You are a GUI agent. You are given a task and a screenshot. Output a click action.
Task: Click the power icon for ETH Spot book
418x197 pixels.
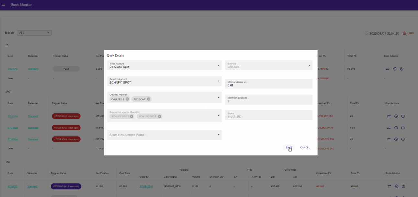coord(403,139)
